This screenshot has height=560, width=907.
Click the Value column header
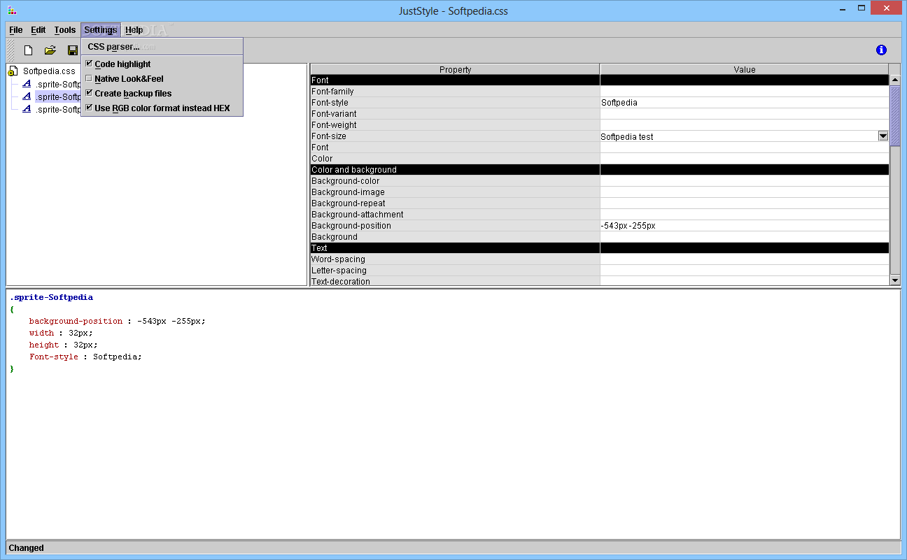point(745,69)
